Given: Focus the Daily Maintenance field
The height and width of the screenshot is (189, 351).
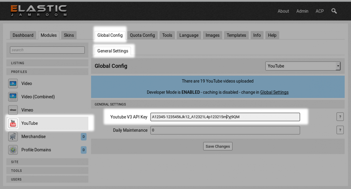Looking at the screenshot, I should 225,130.
